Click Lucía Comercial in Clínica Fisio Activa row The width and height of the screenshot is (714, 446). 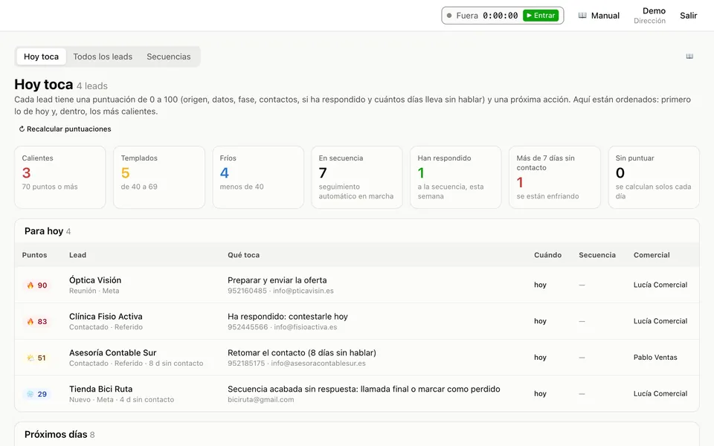[x=660, y=321]
